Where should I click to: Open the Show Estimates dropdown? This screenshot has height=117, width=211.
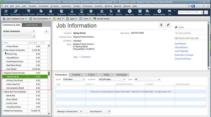74,79
